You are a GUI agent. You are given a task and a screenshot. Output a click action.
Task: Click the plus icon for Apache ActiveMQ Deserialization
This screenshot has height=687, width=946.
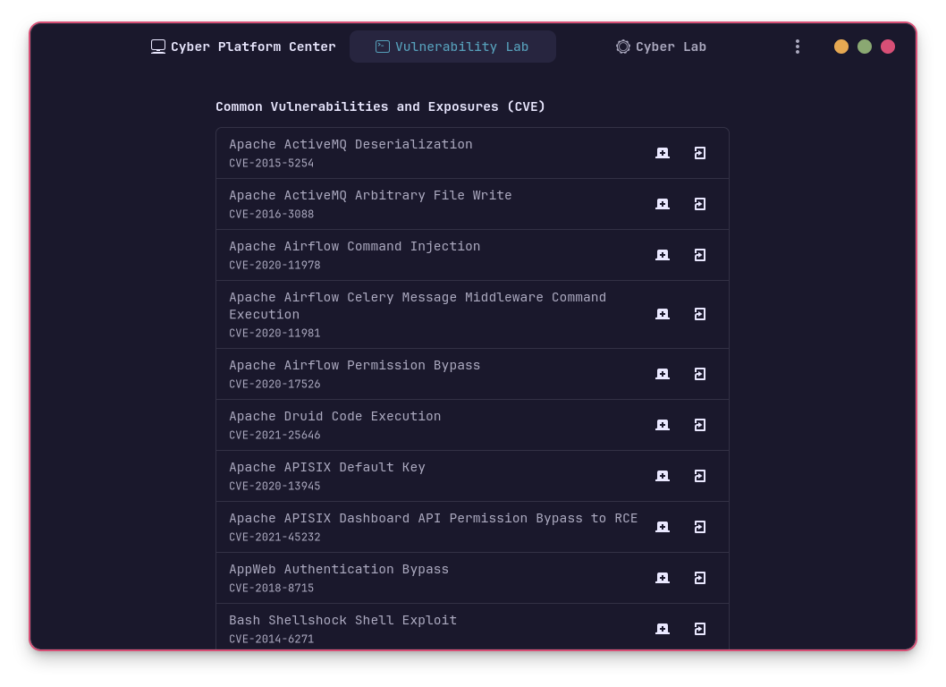tap(663, 153)
